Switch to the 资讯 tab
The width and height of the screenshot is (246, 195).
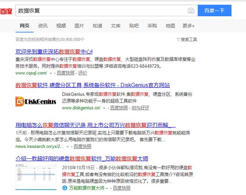43,26
